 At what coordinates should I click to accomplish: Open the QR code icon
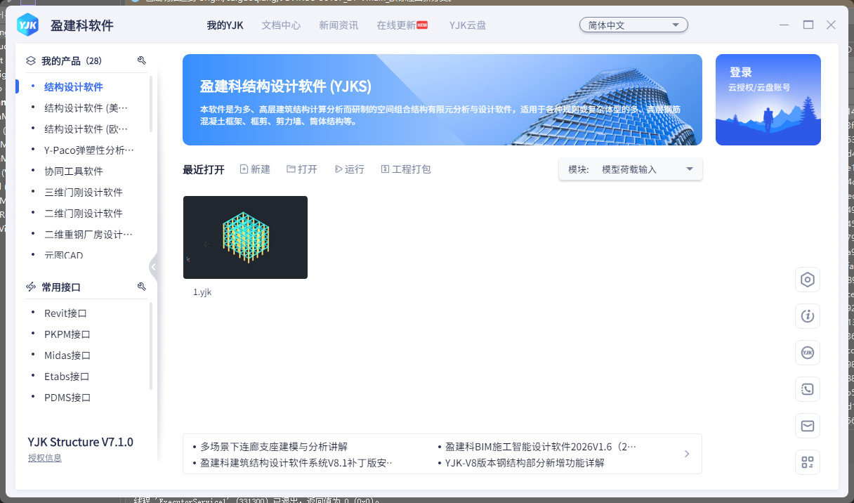[808, 462]
